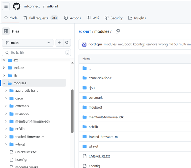This screenshot has width=191, height=168.
Task: Open the mcuboot folder link in table
Action: tap(95, 107)
